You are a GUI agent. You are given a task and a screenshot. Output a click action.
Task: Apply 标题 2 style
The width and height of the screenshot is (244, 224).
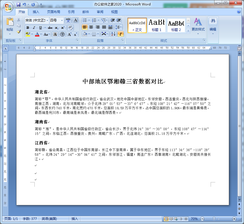point(176,25)
